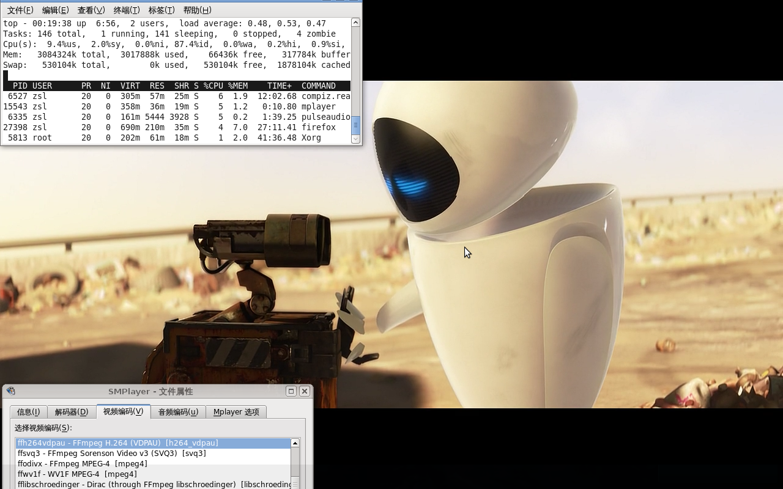The image size is (783, 489).
Task: Click the Xorg process row in top
Action: (177, 138)
